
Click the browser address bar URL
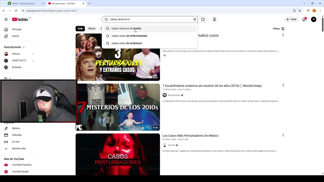[x=51, y=11]
